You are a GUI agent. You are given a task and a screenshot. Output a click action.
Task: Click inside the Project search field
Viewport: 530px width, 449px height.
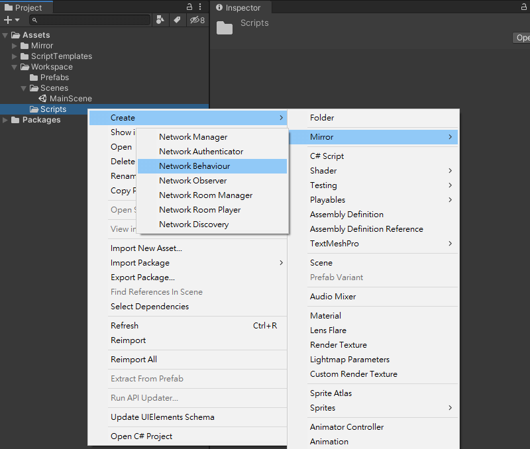pyautogui.click(x=90, y=20)
